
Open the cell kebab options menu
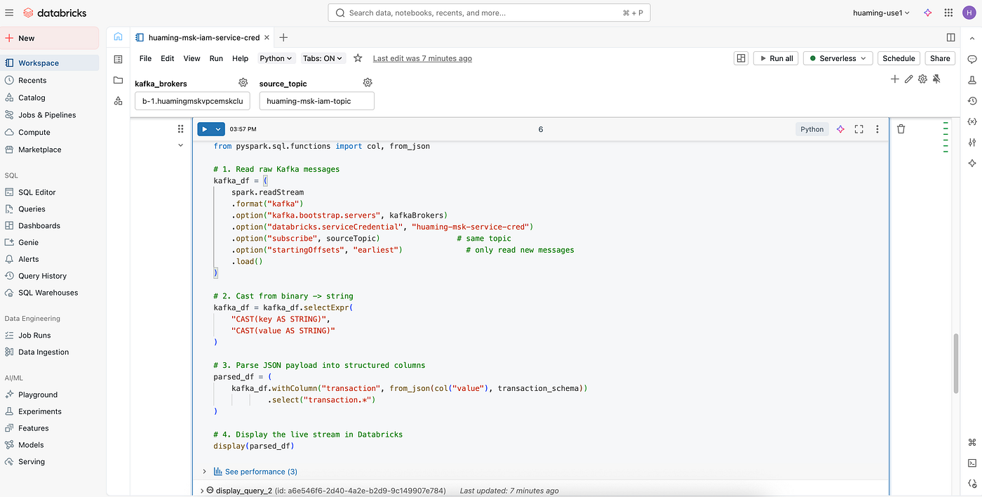click(x=877, y=129)
